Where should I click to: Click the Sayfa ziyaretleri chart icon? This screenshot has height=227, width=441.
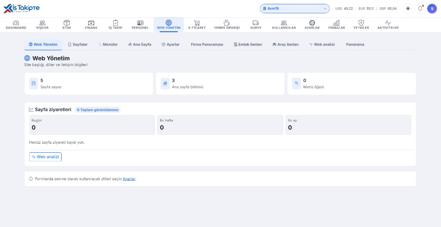point(31,109)
